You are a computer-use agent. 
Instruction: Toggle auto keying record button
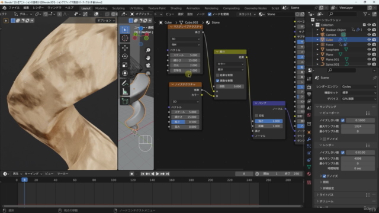tap(131, 173)
